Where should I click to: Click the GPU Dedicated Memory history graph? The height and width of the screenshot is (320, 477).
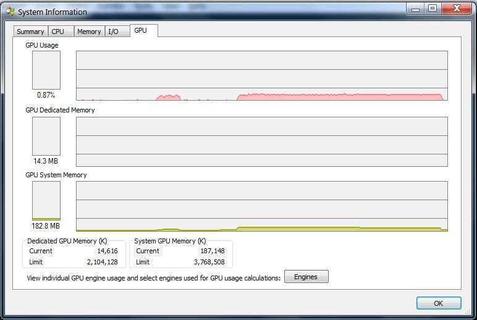click(261, 141)
